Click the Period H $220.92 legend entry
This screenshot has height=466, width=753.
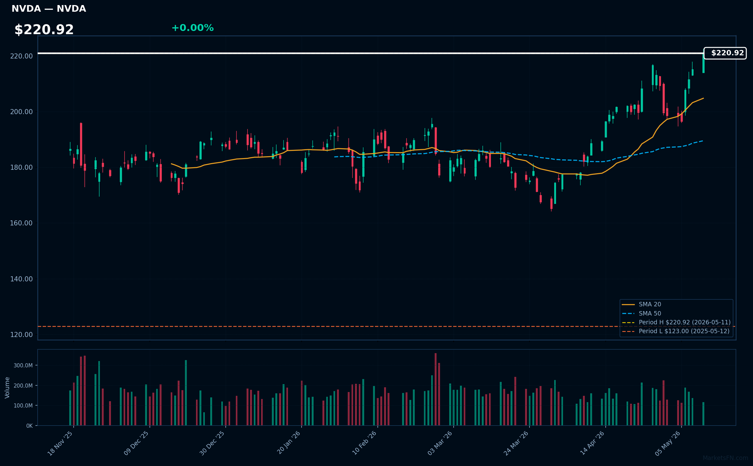coord(676,322)
